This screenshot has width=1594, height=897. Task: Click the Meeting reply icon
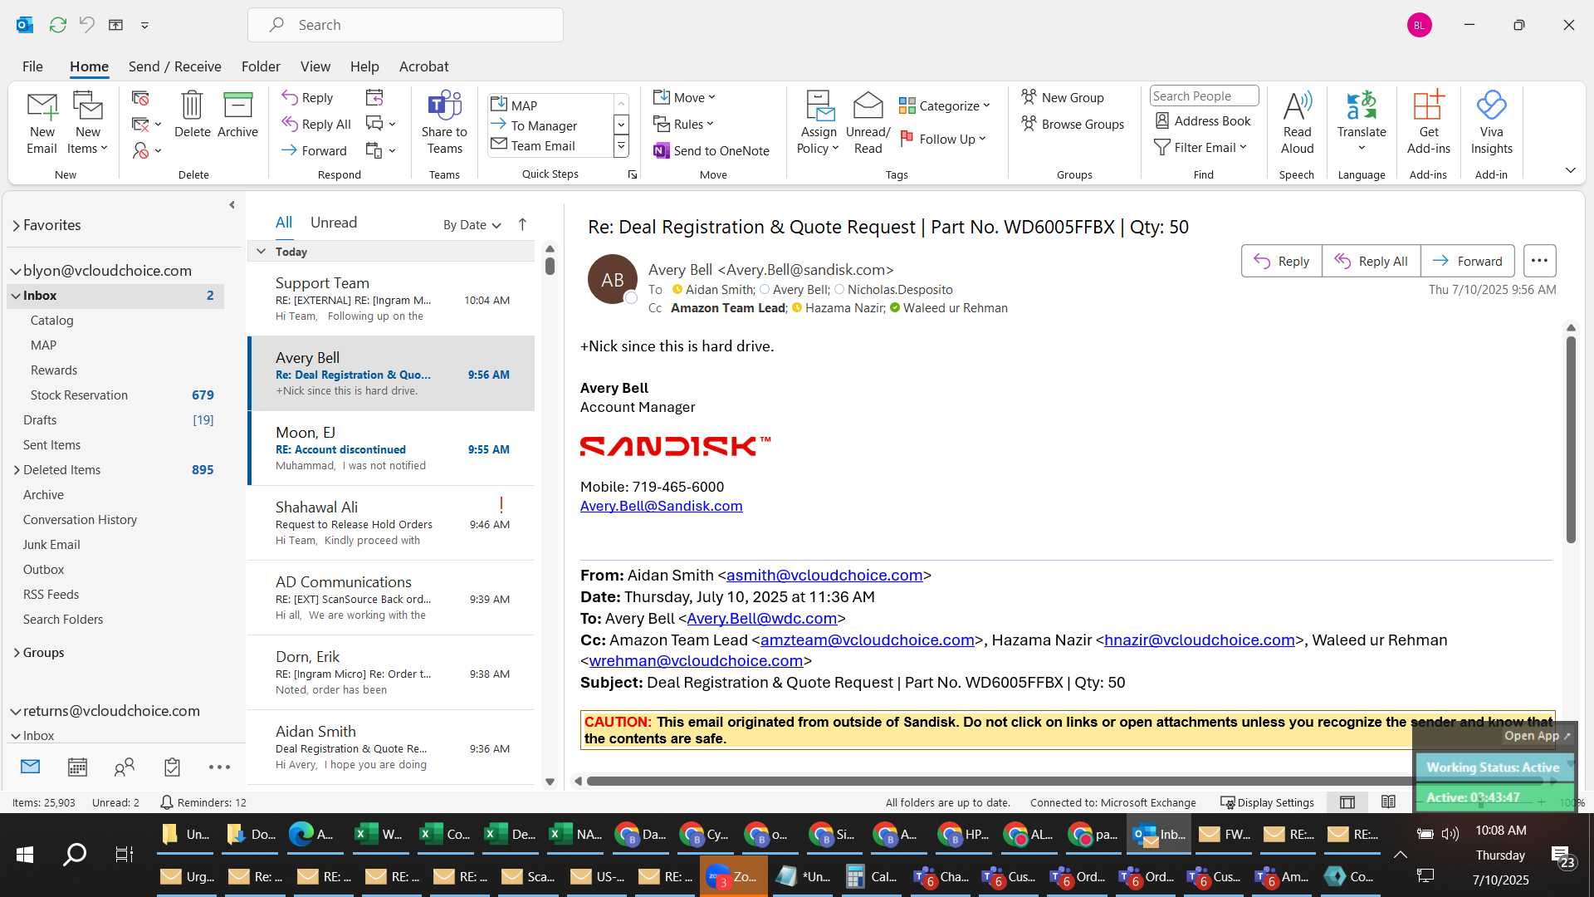click(374, 98)
